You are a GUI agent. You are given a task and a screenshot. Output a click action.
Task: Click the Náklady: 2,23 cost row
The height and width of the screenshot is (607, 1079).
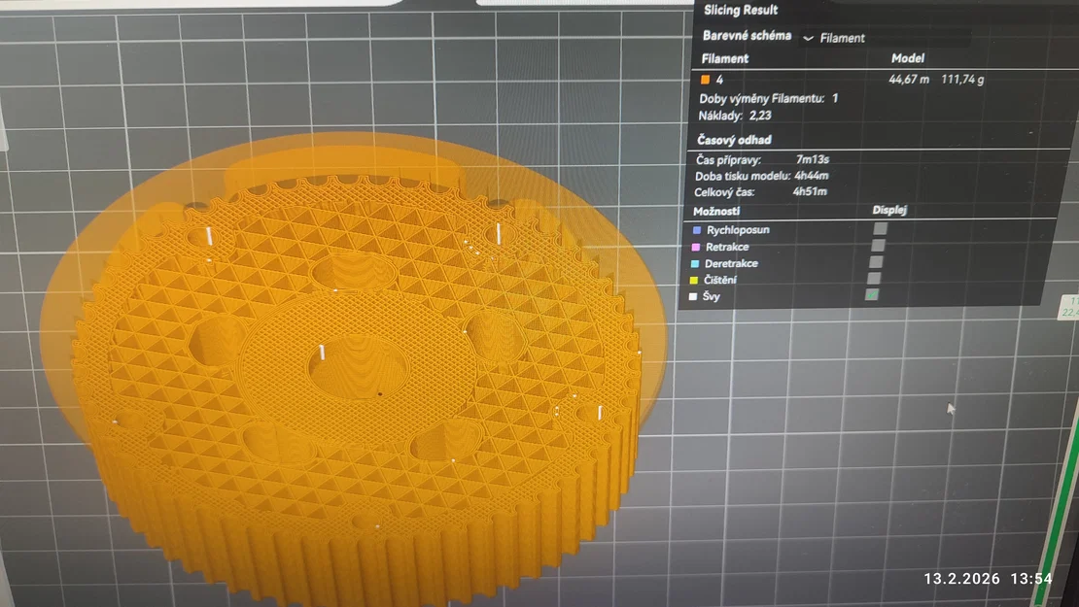click(x=734, y=116)
